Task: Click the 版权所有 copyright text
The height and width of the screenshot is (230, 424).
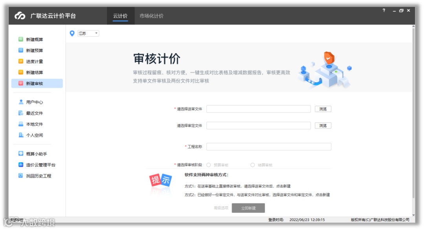Action: pyautogui.click(x=380, y=220)
